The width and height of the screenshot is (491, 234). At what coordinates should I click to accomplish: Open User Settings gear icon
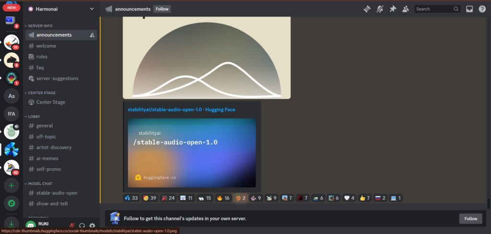pyautogui.click(x=92, y=225)
